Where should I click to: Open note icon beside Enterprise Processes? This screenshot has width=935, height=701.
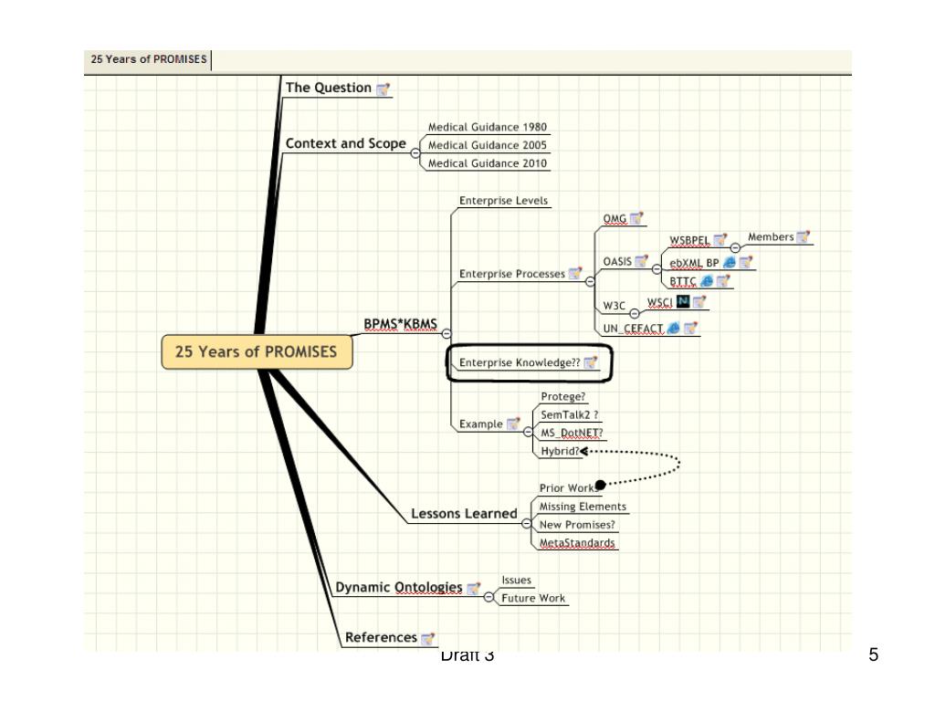[575, 273]
